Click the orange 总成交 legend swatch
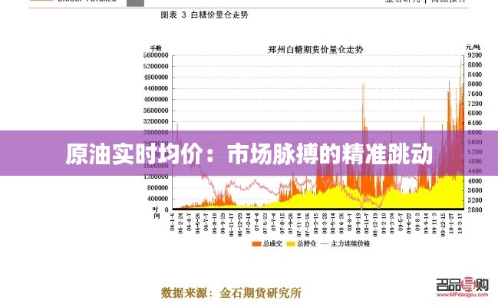The width and height of the screenshot is (498, 307). click(256, 244)
